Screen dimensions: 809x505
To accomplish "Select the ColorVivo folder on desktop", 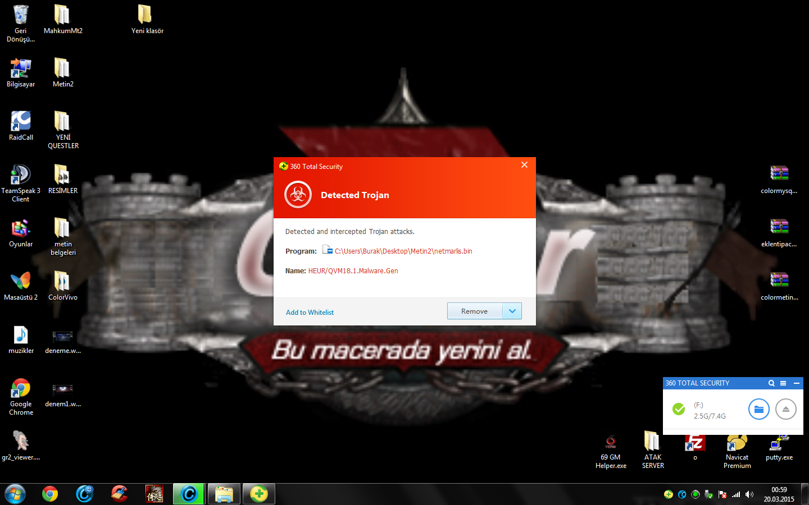I will (x=63, y=286).
